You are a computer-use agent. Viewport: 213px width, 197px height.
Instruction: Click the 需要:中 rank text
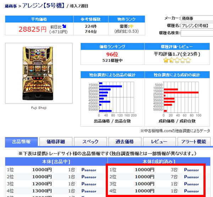[x=126, y=26]
